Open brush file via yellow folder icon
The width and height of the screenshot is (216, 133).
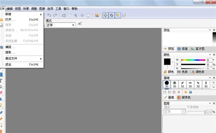click(x=186, y=92)
